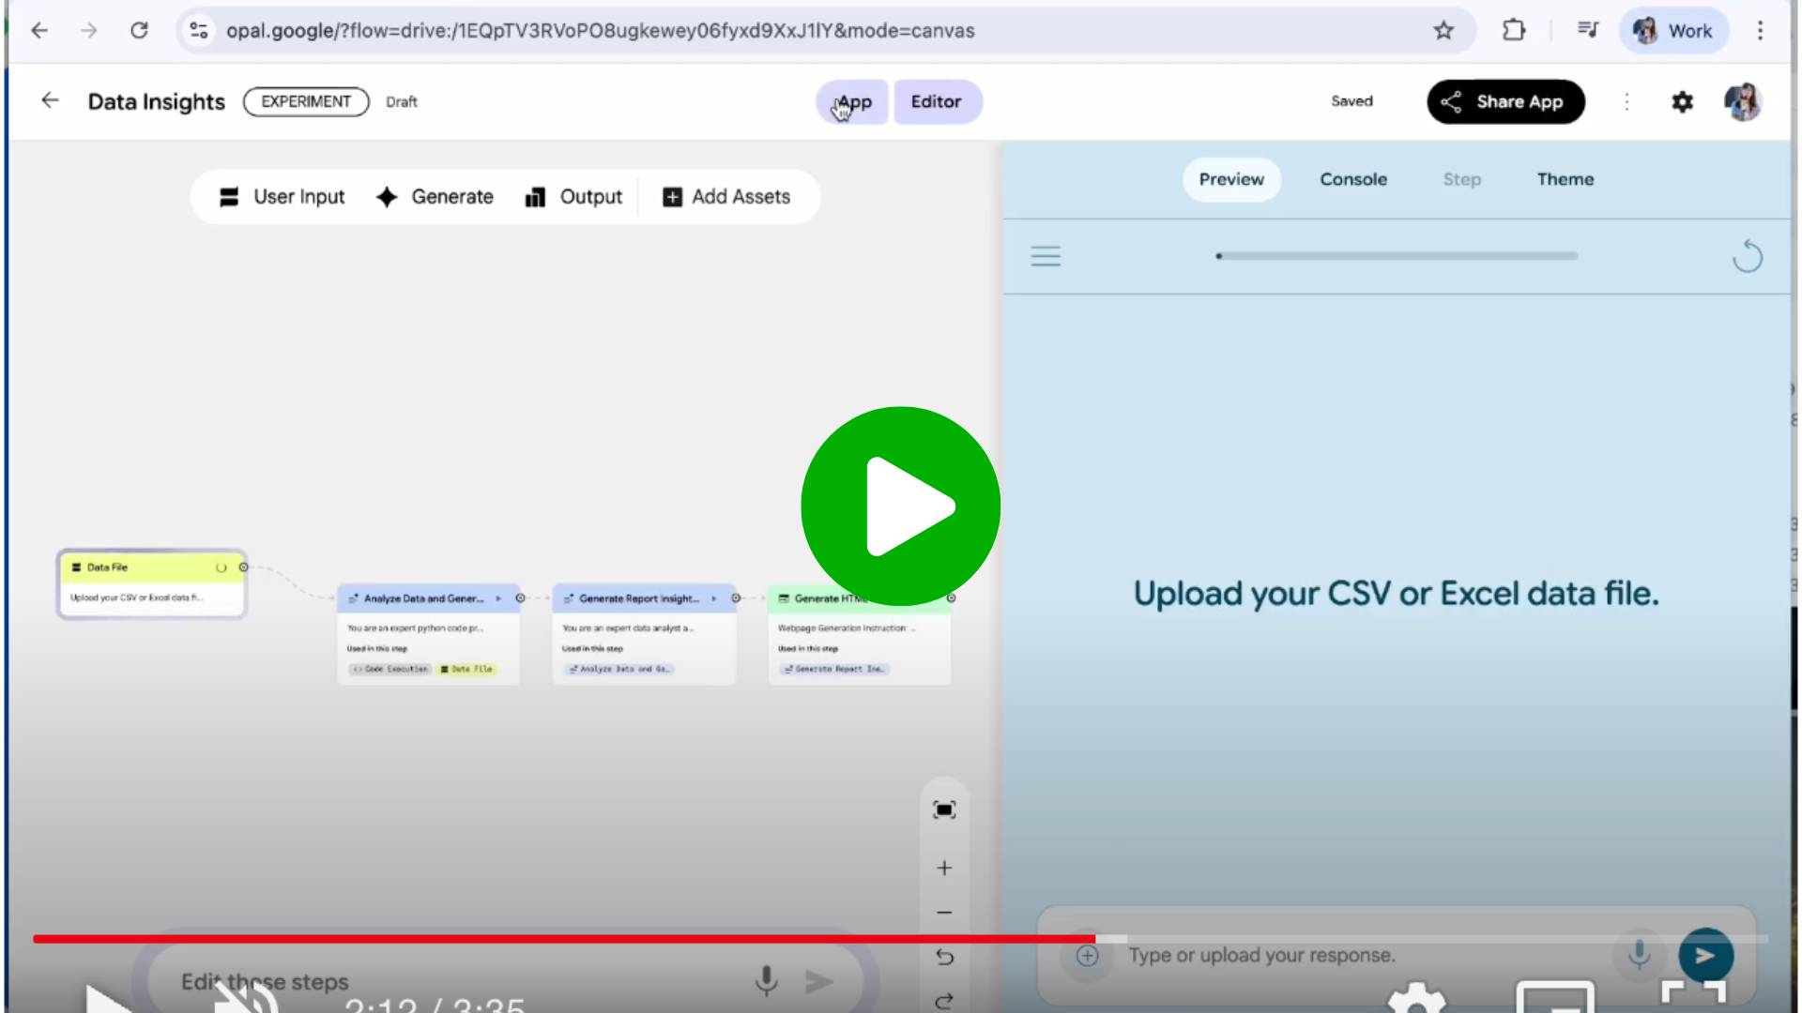Click the restart preview circular arrow icon
1802x1013 pixels.
[x=1747, y=256]
